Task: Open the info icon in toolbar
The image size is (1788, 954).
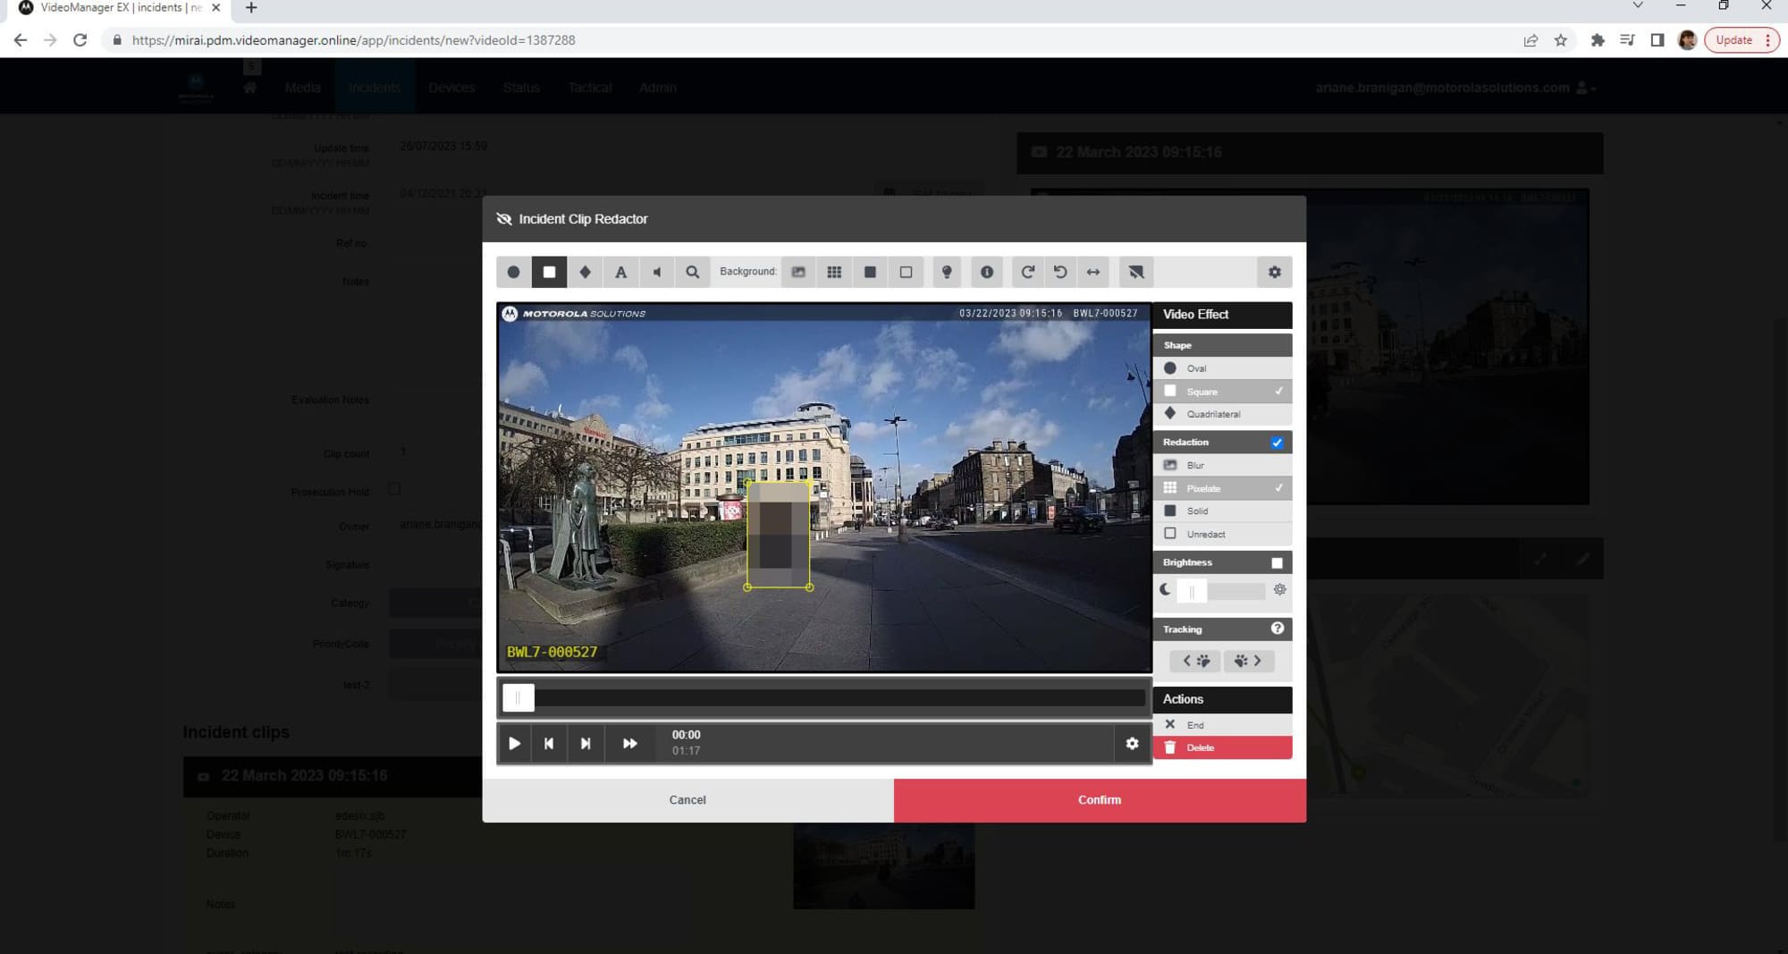Action: tap(987, 272)
